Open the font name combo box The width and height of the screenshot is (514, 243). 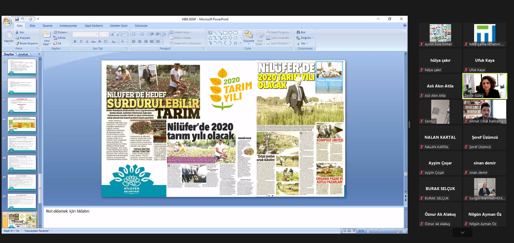point(85,34)
